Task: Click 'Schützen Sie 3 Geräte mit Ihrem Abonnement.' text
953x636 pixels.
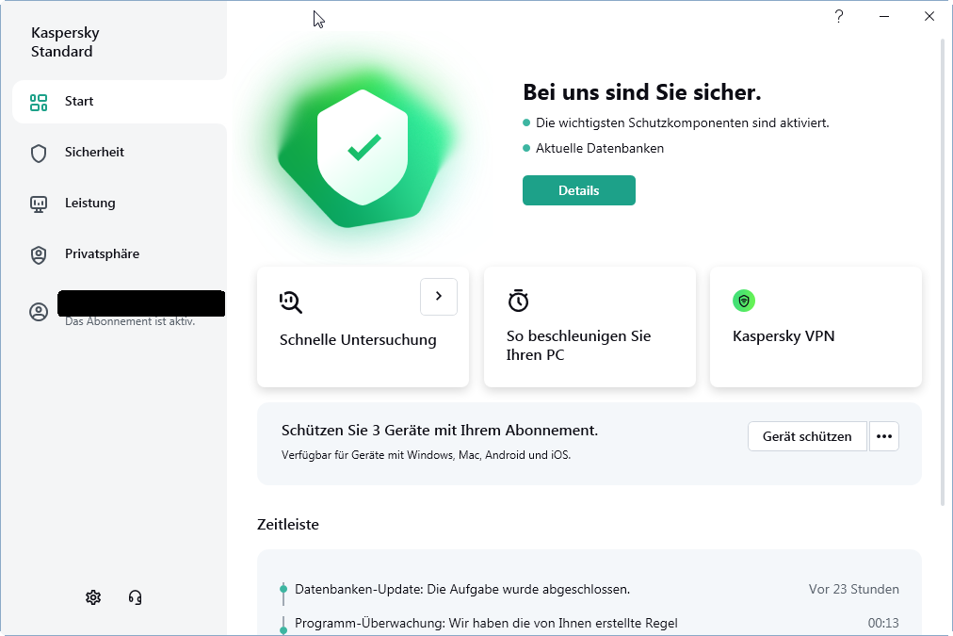Action: coord(440,431)
